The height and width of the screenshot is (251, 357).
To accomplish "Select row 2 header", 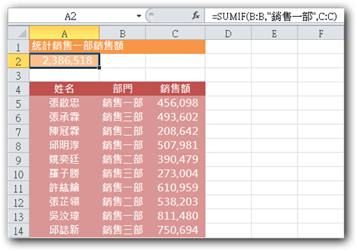I will click(x=19, y=61).
